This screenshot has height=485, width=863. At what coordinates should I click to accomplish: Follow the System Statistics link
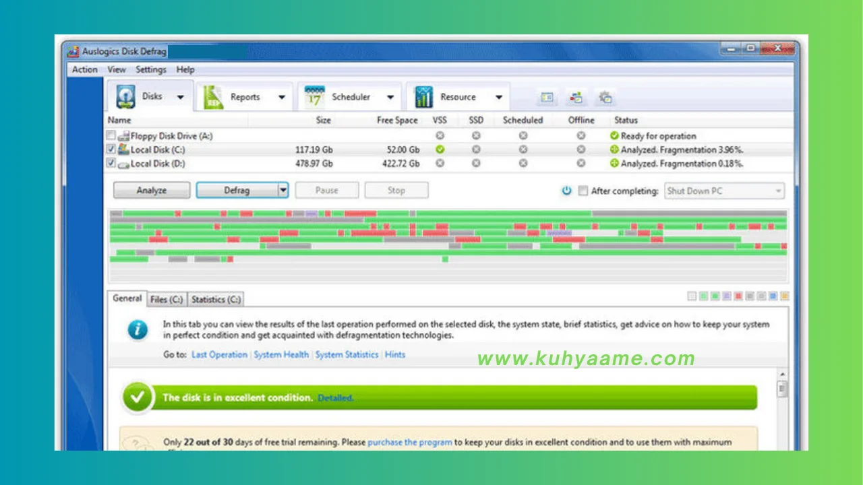347,354
